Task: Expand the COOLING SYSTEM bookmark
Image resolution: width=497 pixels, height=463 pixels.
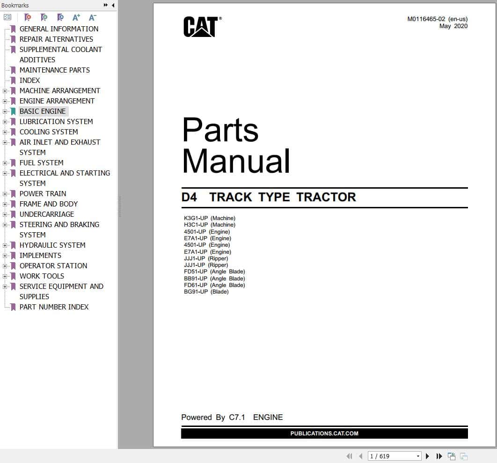Action: 5,132
